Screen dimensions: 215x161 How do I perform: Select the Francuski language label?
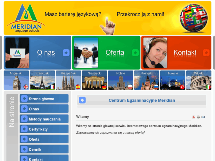point(42,73)
